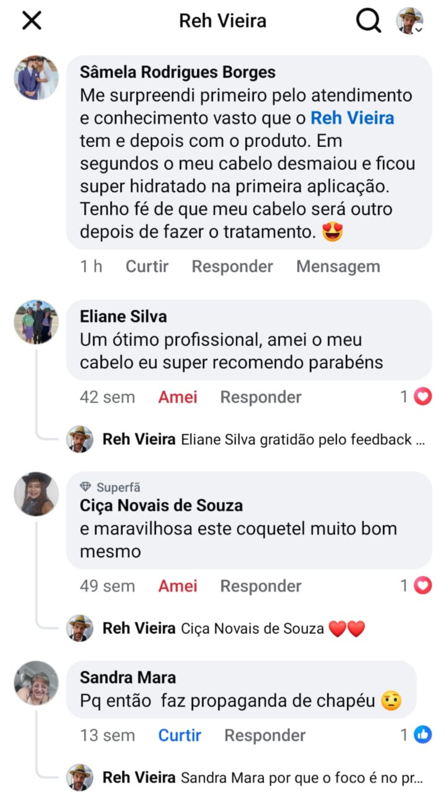Like Sâmela's comment with Curtir
The width and height of the screenshot is (446, 794).
point(147,266)
